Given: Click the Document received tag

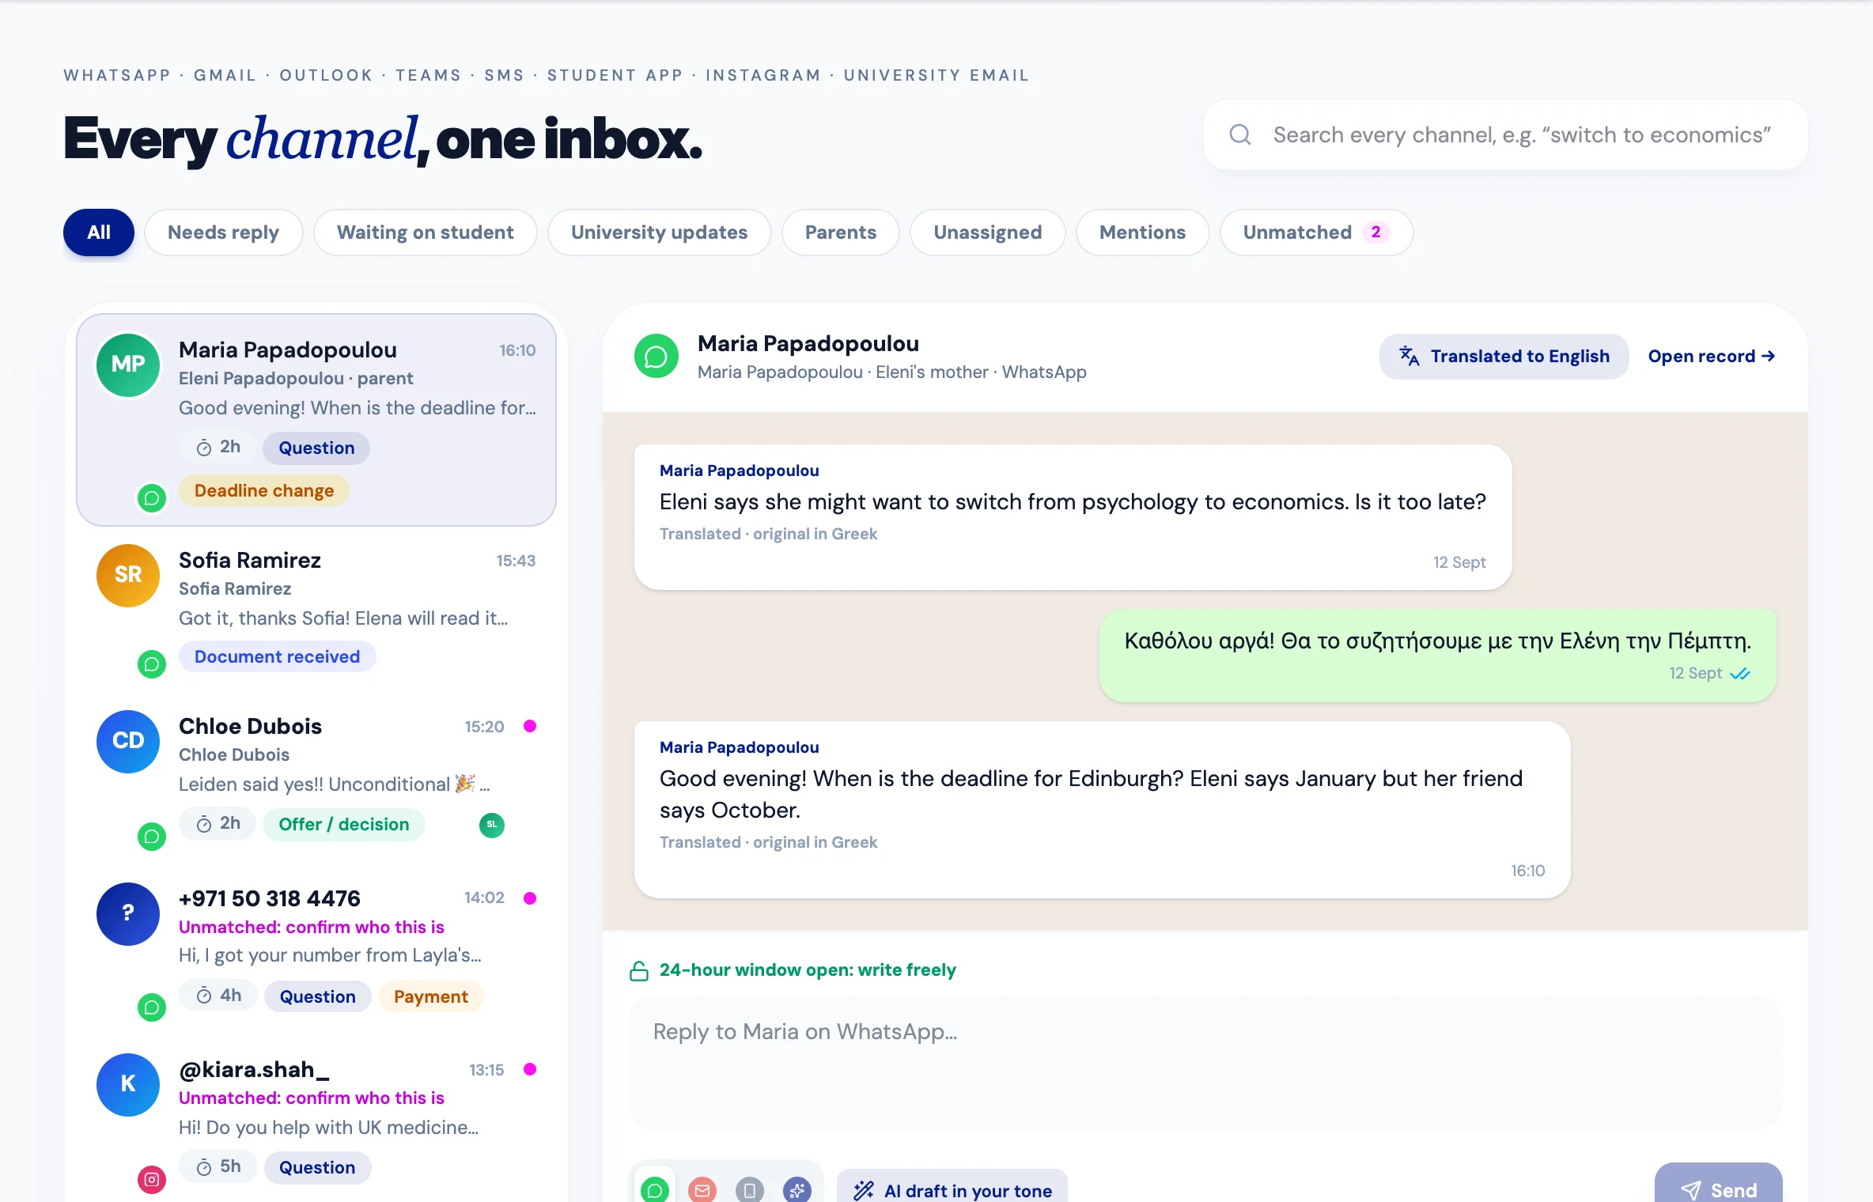Looking at the screenshot, I should [278, 656].
